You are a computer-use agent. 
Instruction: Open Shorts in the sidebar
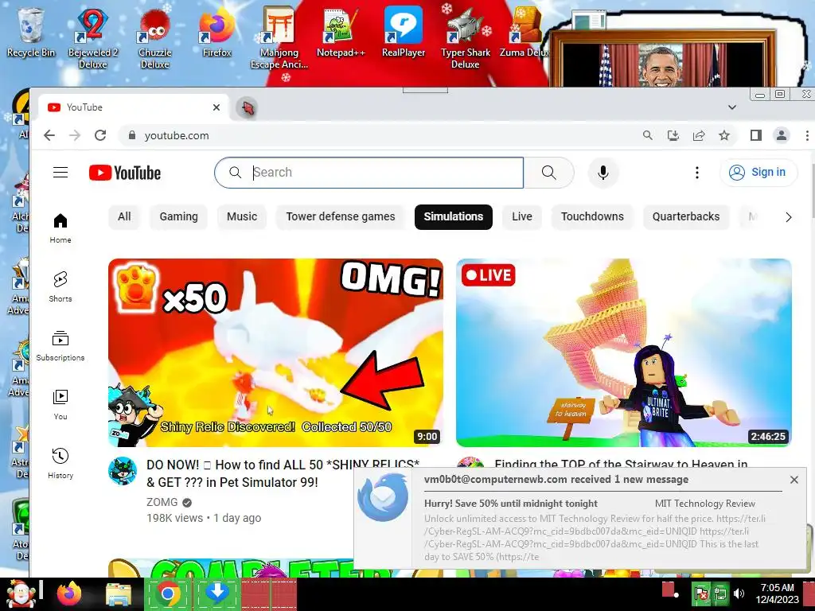tap(60, 286)
